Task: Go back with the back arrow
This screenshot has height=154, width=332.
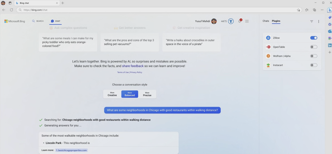Action: click(x=4, y=10)
